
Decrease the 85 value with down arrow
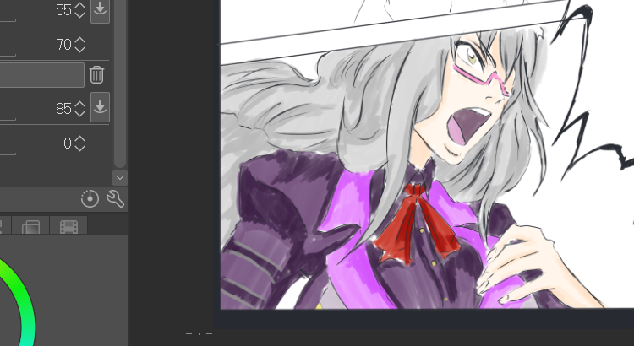click(x=80, y=113)
